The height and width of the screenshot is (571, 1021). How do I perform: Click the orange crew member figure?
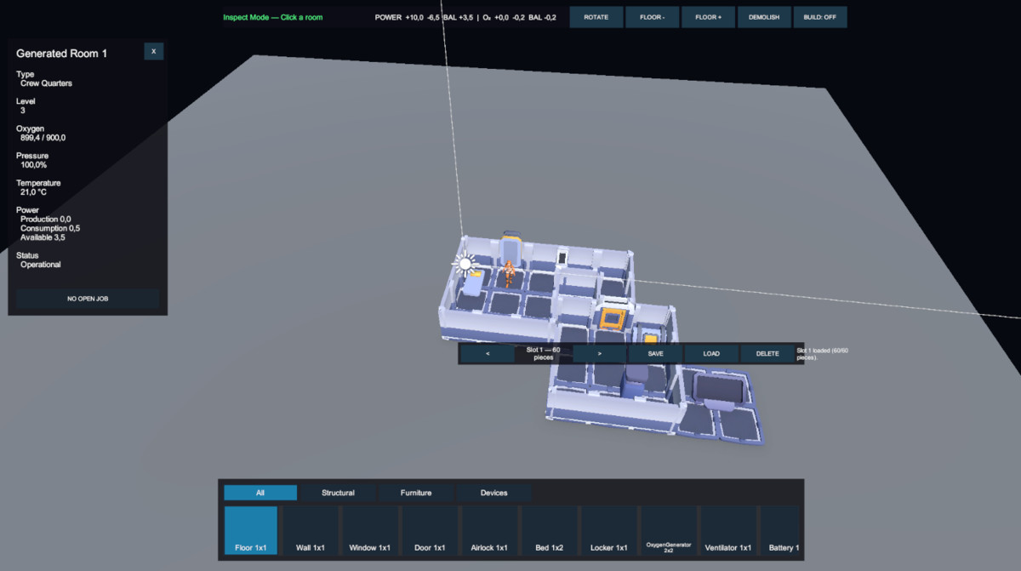(508, 273)
